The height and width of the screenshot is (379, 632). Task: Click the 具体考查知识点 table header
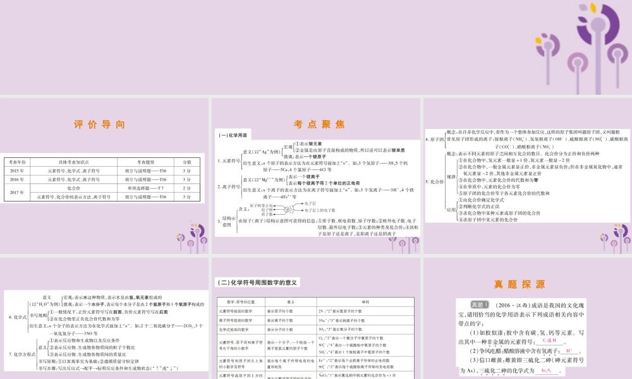74,162
